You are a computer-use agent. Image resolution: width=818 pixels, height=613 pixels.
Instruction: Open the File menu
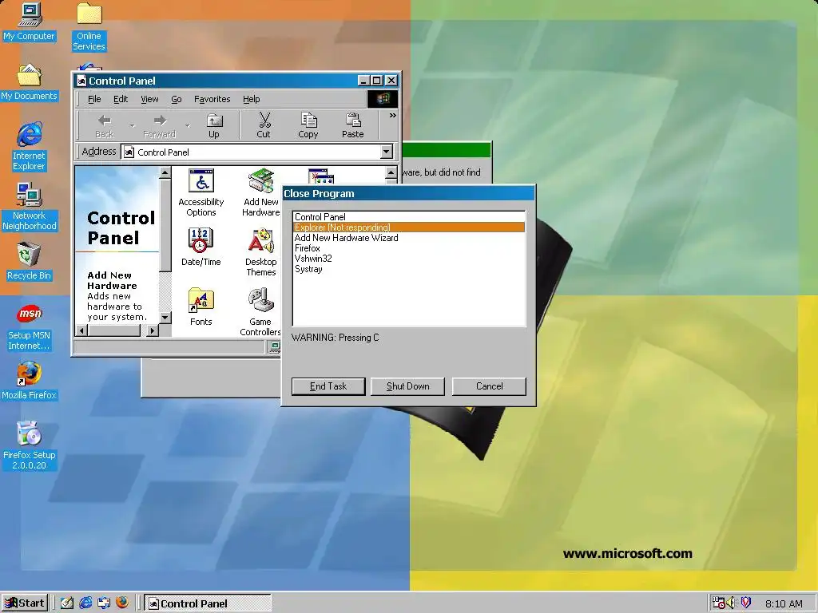[x=94, y=99]
